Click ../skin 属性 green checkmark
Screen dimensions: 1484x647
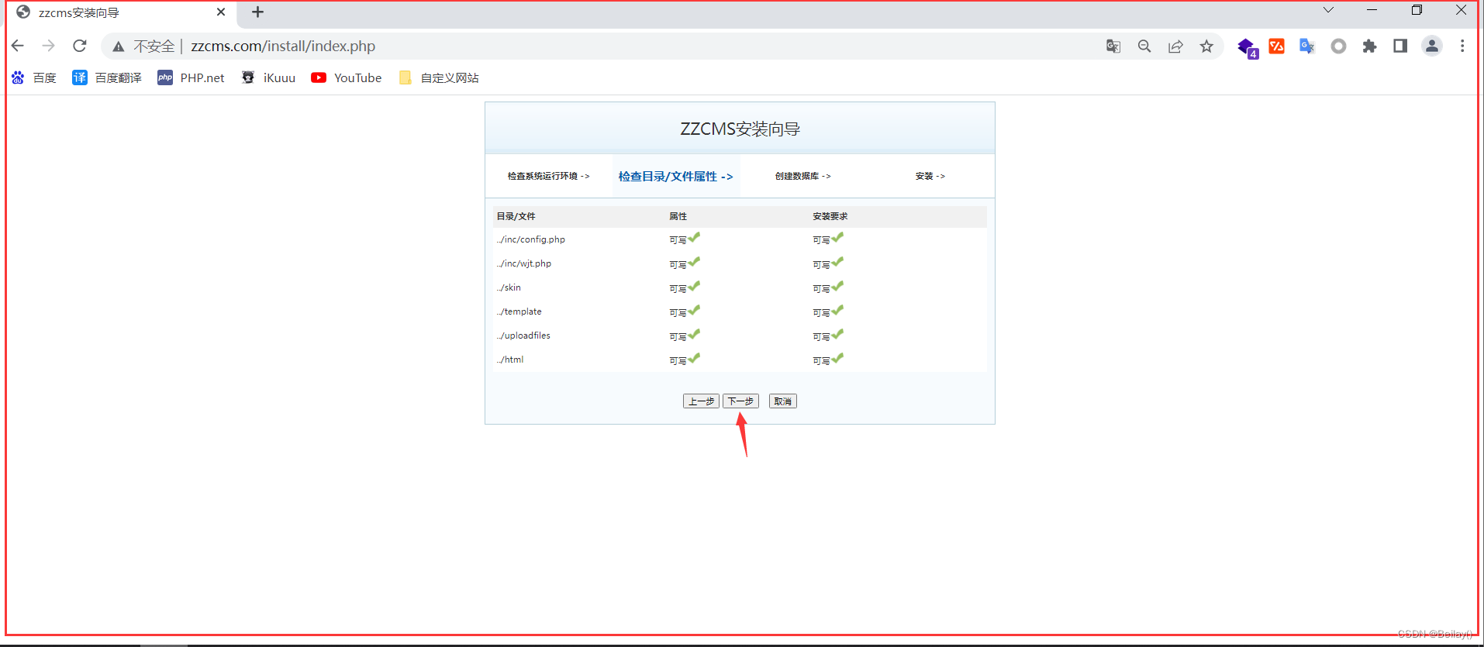694,285
